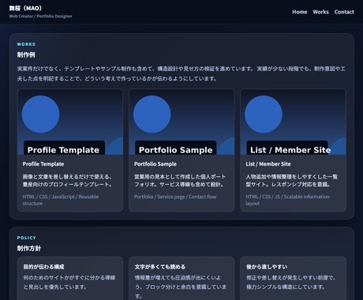Screen dimensions: 363x300
Task: Click the blue circle in Profile Template image
Action: [x=40, y=114]
